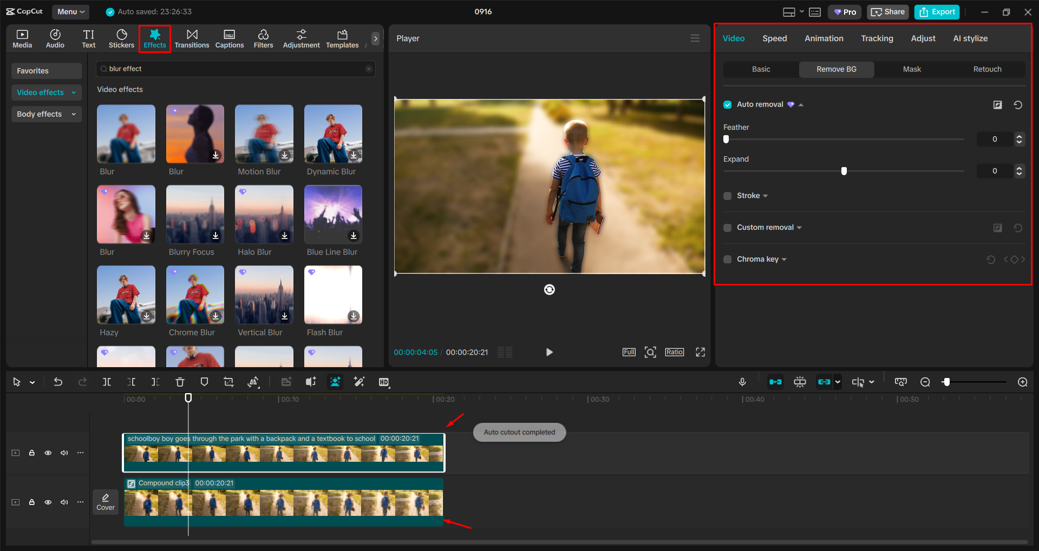The width and height of the screenshot is (1039, 551).
Task: Open the Stickers library
Action: pyautogui.click(x=121, y=38)
